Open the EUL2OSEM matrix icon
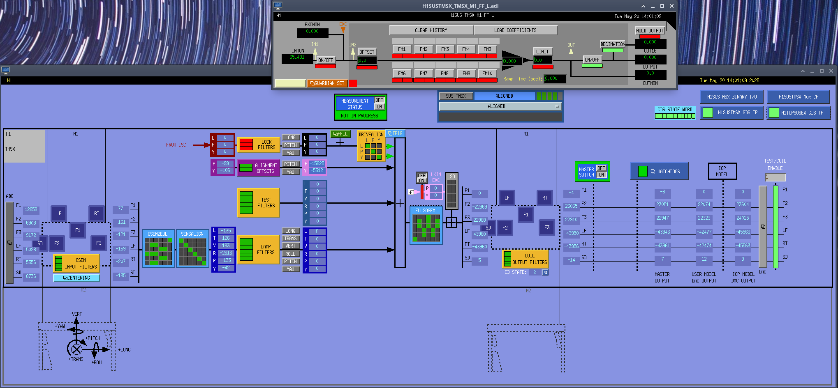838x388 pixels. tap(426, 228)
